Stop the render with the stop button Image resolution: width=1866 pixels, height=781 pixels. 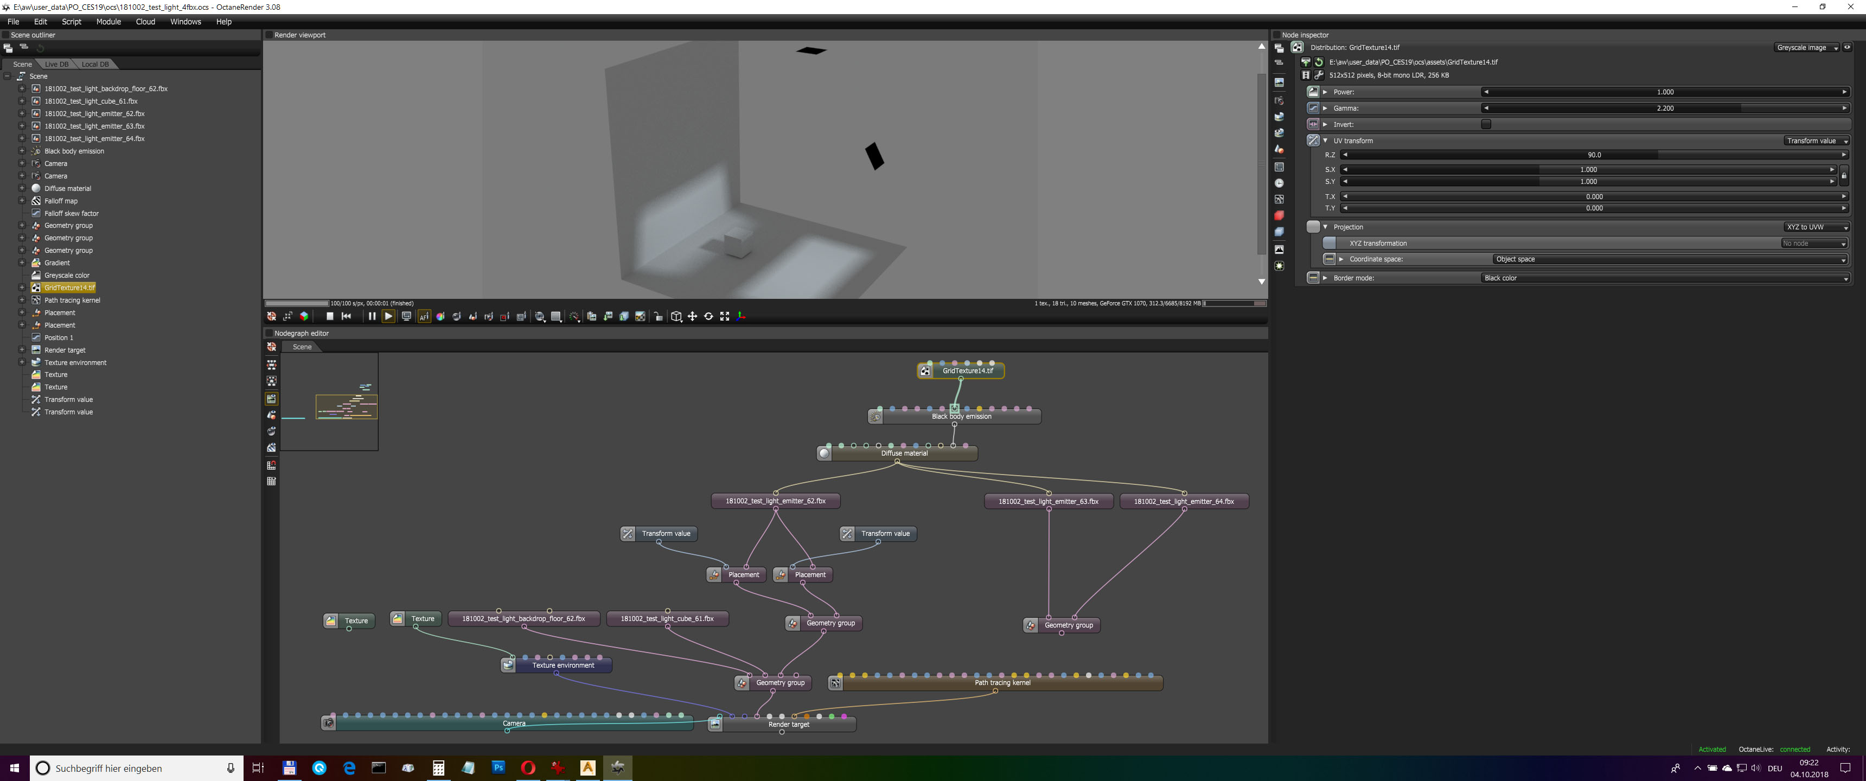(330, 317)
